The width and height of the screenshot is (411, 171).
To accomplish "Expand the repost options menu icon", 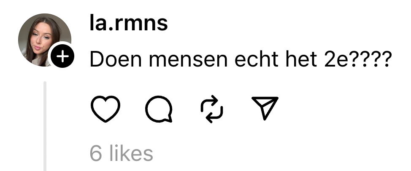I will point(212,109).
